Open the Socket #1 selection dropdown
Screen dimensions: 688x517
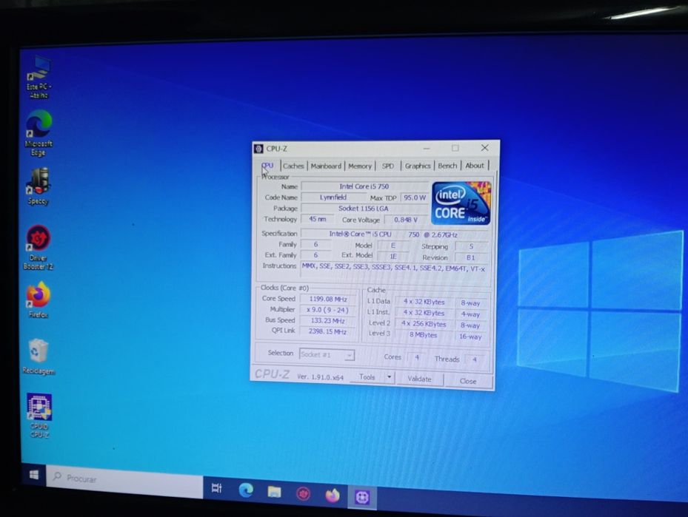pos(327,354)
